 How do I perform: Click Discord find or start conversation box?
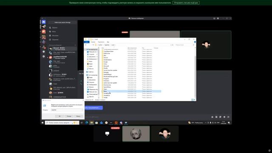62,23
